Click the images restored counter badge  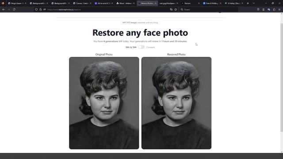(140, 23)
